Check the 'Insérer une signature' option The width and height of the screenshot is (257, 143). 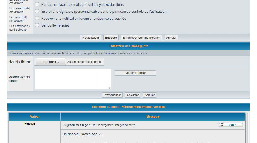point(37,11)
